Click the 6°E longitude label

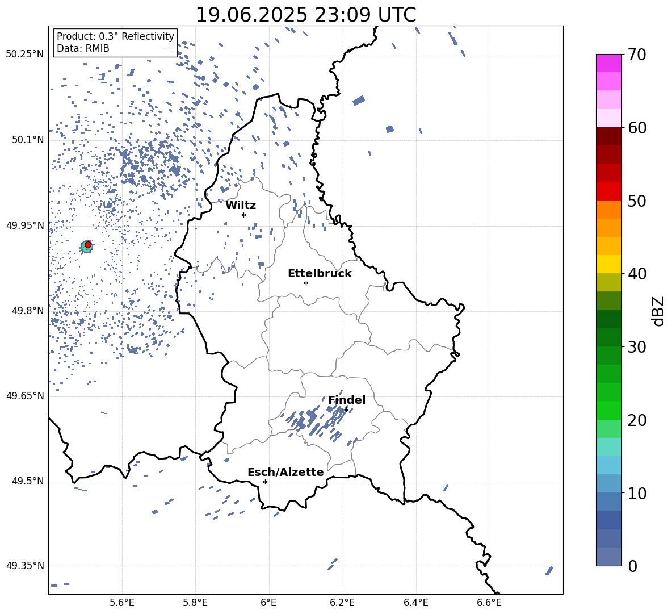(x=268, y=603)
